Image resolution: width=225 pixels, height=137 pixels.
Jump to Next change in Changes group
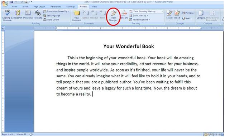pos(186,18)
